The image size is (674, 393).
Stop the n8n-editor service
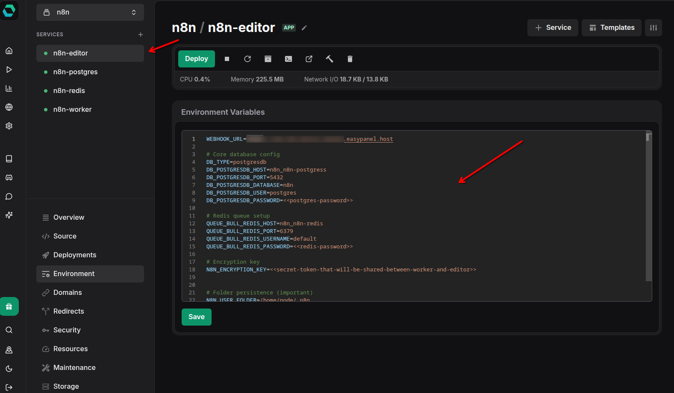(227, 59)
